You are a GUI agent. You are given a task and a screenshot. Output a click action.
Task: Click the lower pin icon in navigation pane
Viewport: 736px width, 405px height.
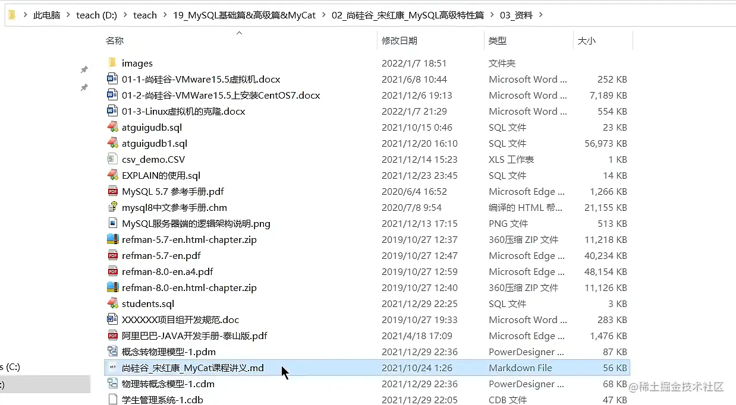(x=84, y=88)
